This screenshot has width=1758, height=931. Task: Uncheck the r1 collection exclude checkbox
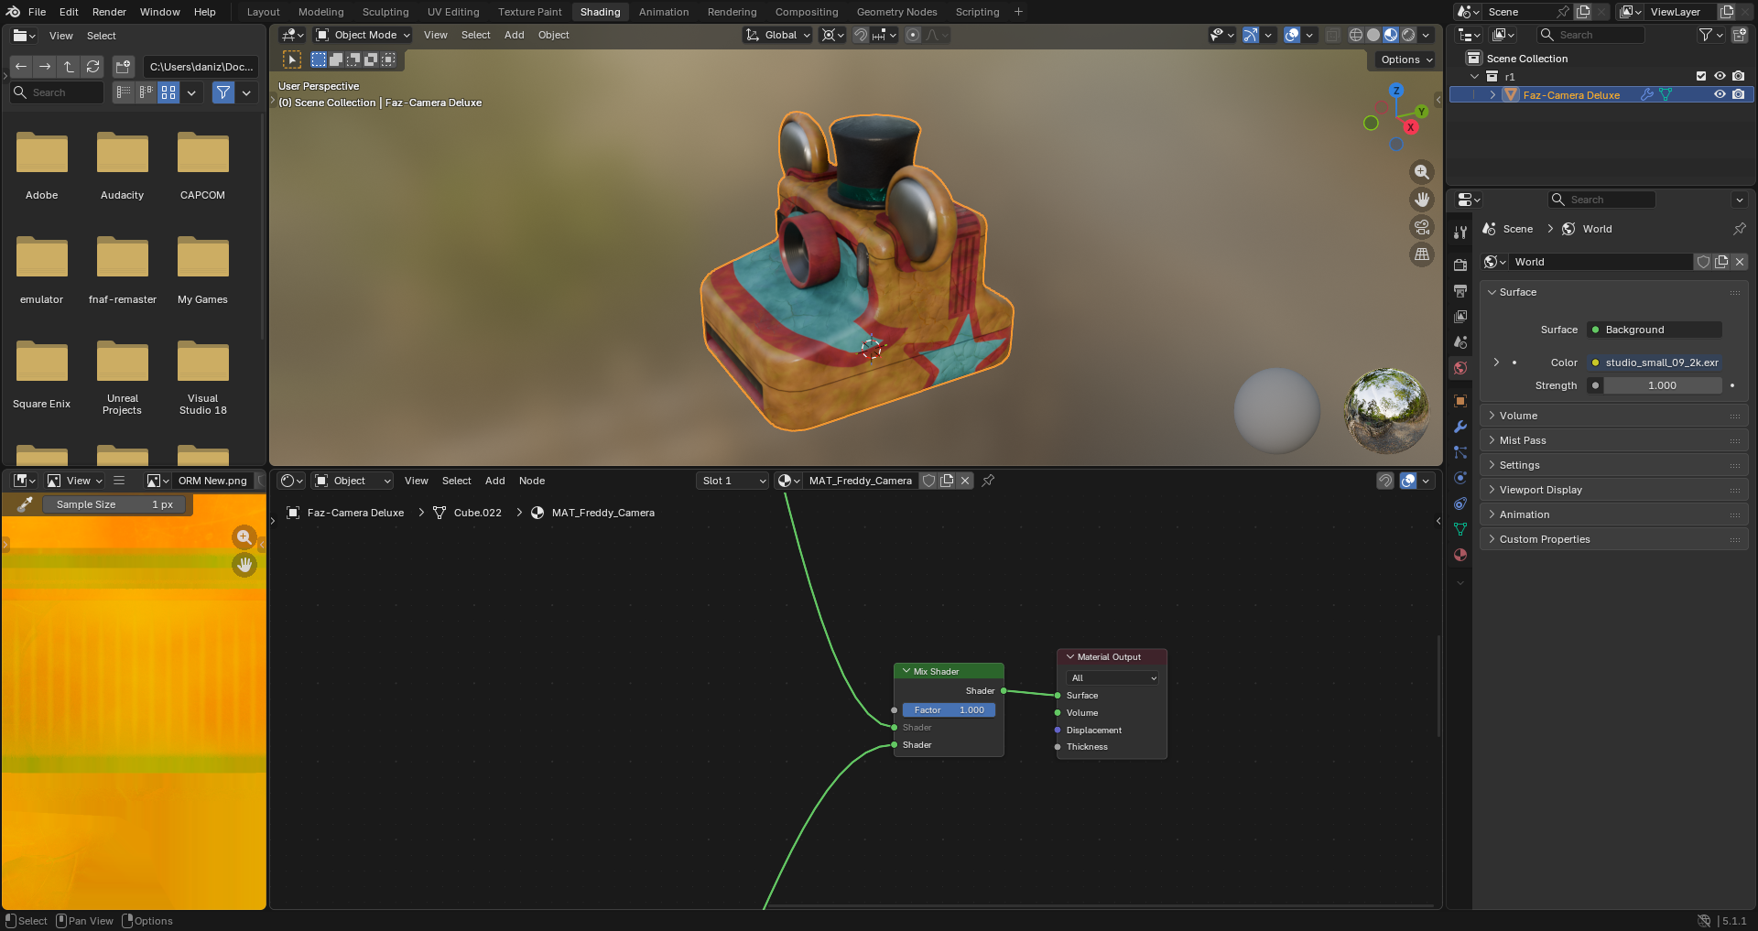1701,76
